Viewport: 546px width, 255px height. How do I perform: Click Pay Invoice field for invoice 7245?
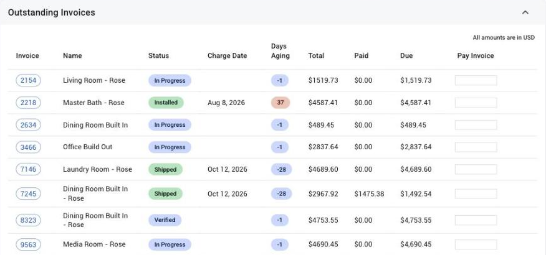click(x=476, y=193)
